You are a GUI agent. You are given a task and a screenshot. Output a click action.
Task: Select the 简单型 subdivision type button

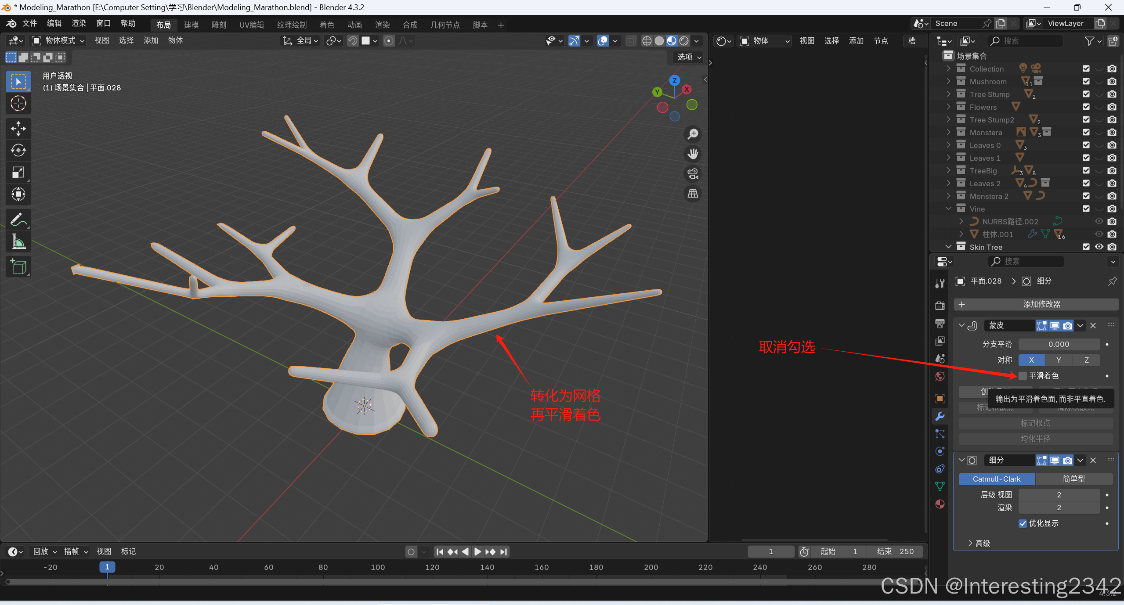[x=1073, y=479]
